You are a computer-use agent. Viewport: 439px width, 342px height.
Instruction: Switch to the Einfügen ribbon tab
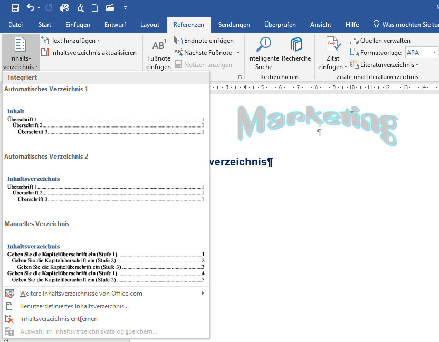pos(78,25)
